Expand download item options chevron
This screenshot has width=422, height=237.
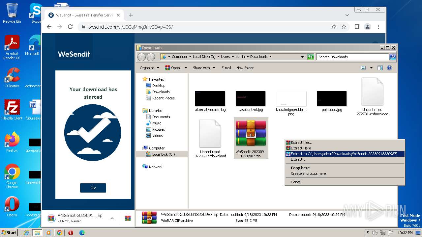pyautogui.click(x=112, y=218)
